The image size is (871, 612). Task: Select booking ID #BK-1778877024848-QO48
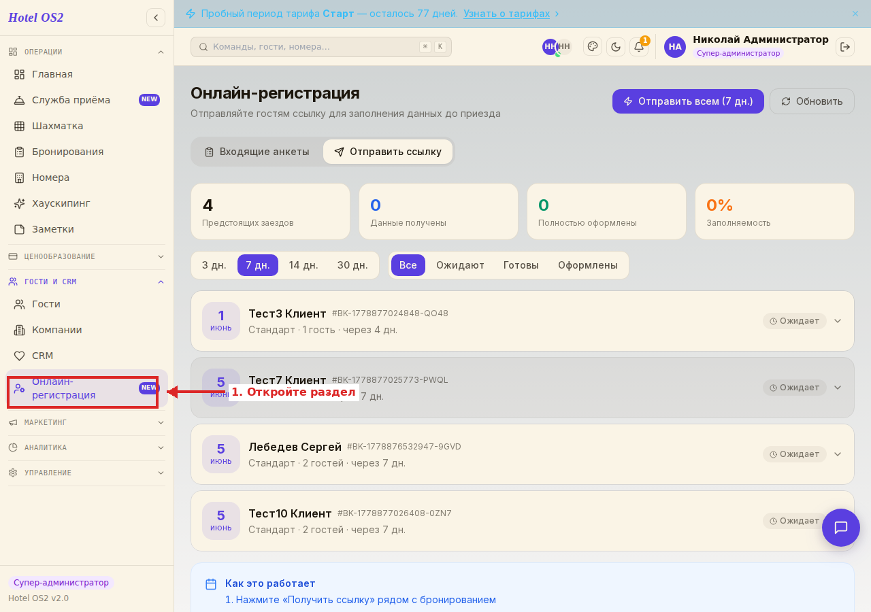click(390, 313)
